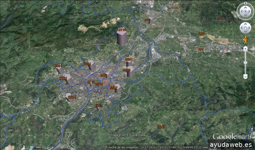Click the 4577 placemark label

point(148,20)
